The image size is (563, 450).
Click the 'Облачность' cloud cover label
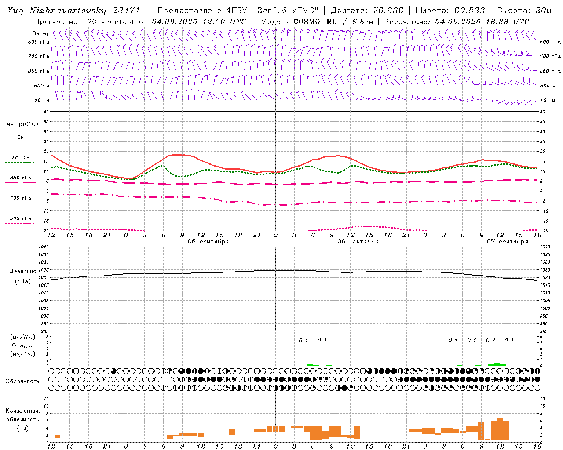[x=22, y=381]
